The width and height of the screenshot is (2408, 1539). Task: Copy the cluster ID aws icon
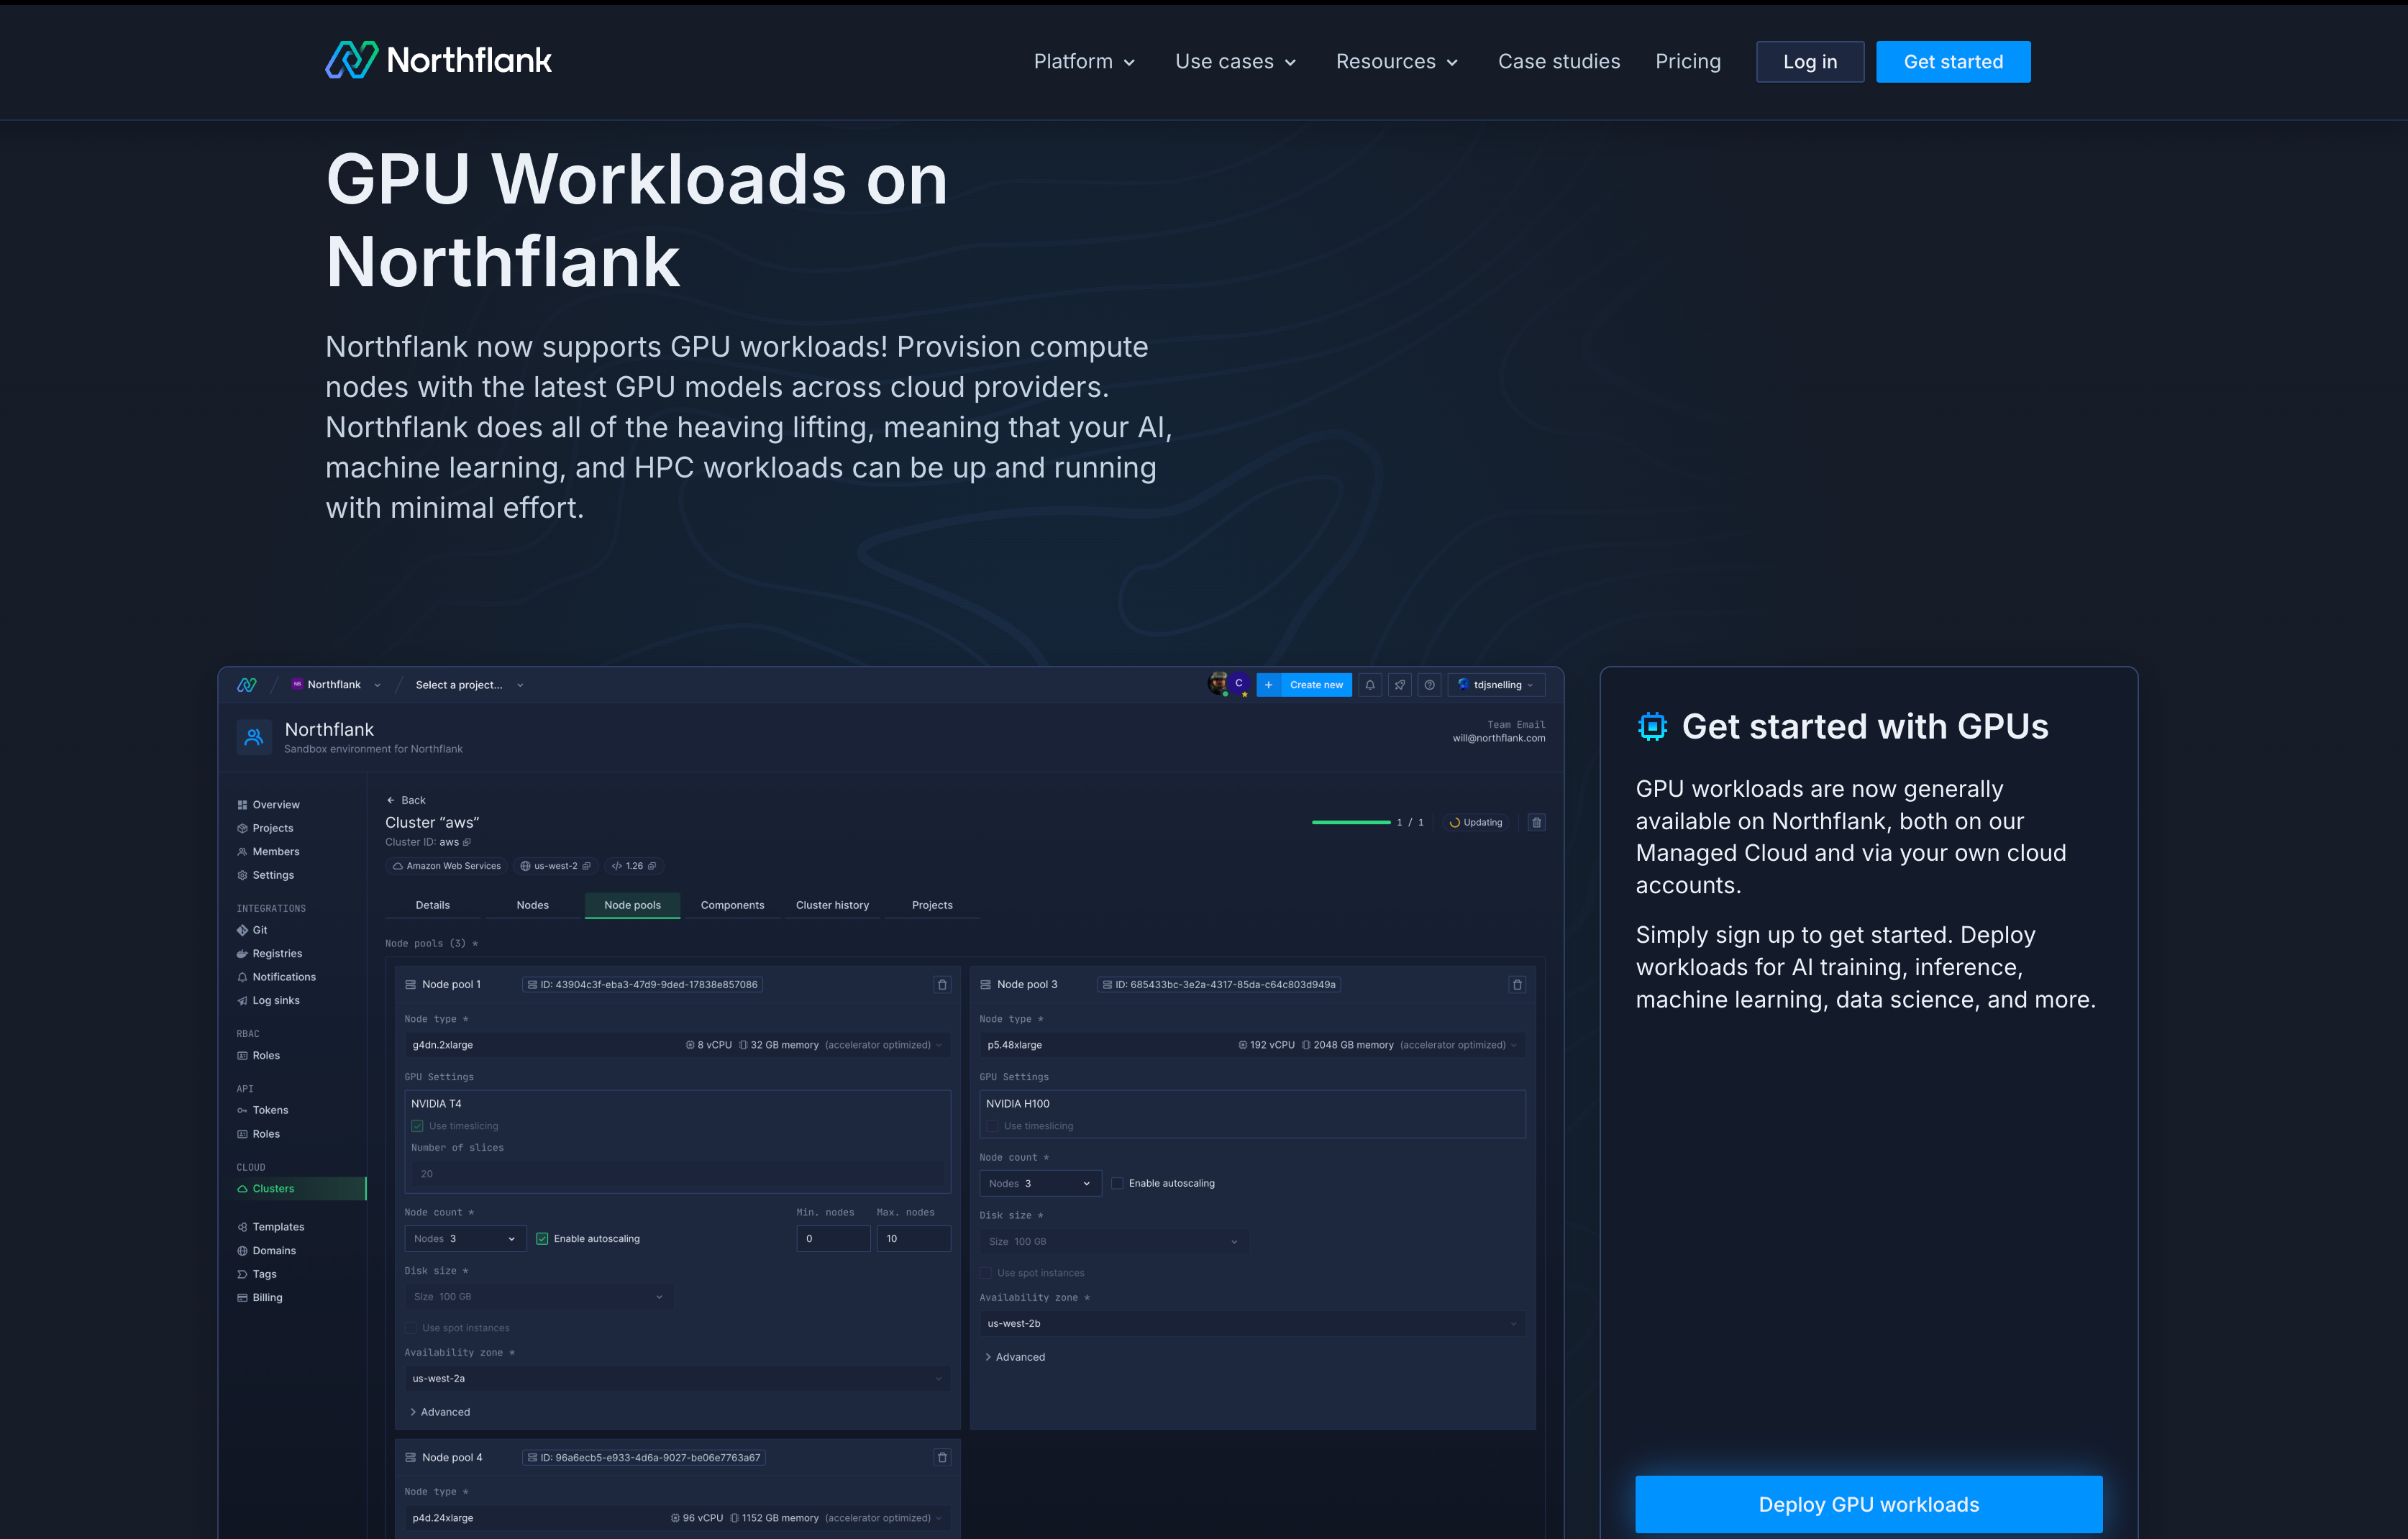[467, 842]
